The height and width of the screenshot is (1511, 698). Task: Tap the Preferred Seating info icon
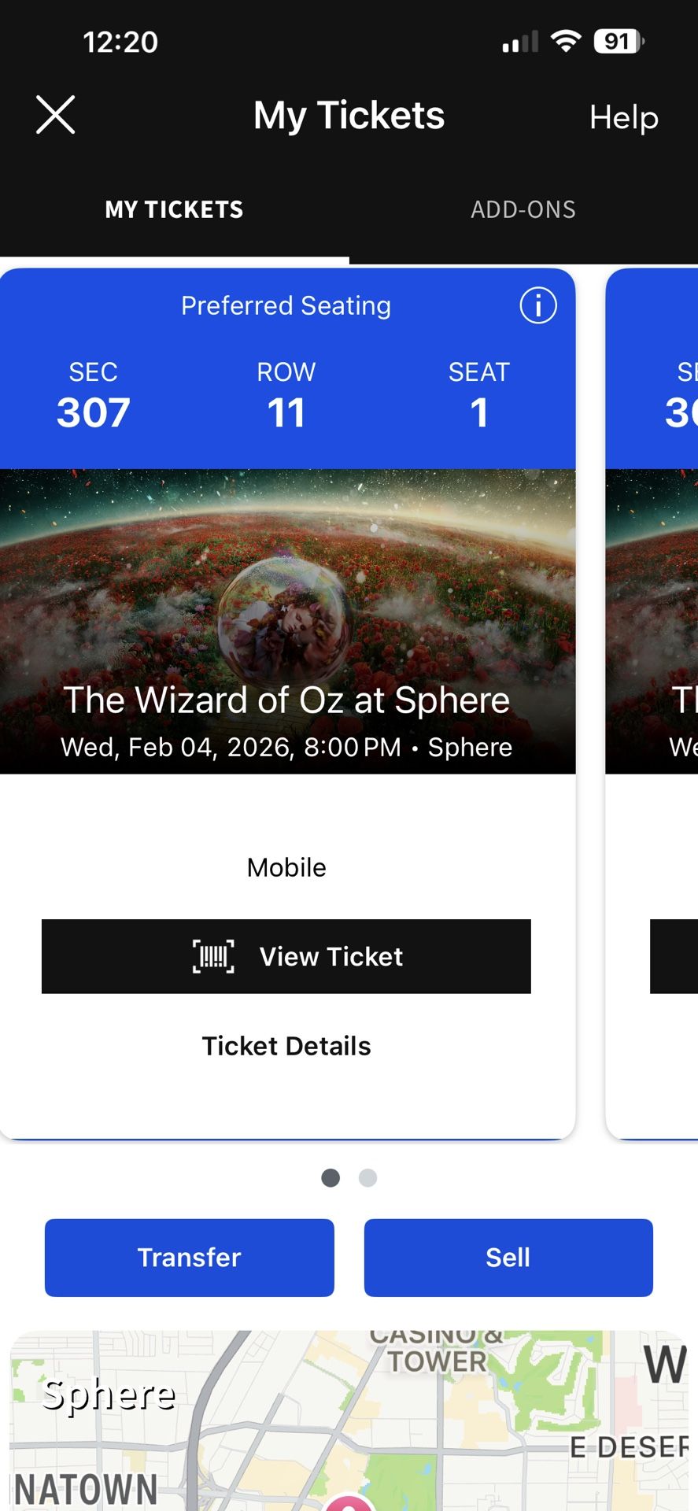click(538, 305)
